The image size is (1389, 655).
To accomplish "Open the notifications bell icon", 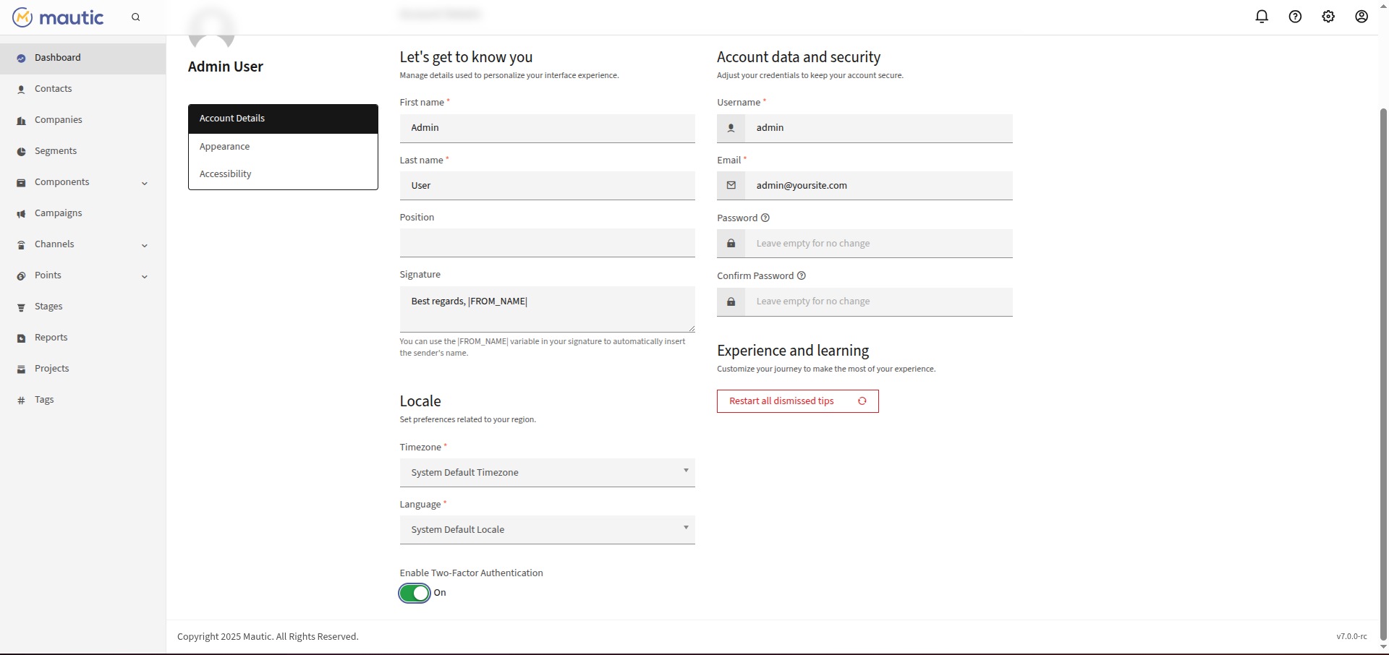I will point(1262,17).
